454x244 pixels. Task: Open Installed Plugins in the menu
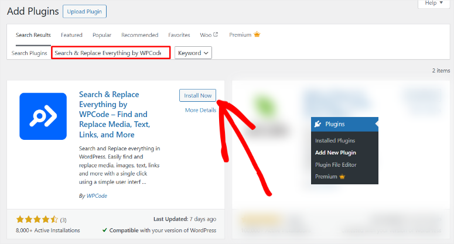[335, 140]
